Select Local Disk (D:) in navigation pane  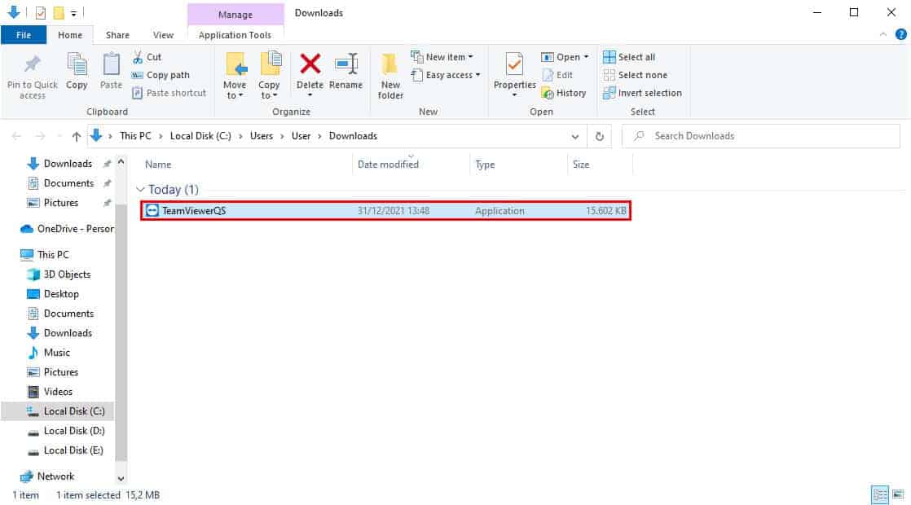coord(74,431)
